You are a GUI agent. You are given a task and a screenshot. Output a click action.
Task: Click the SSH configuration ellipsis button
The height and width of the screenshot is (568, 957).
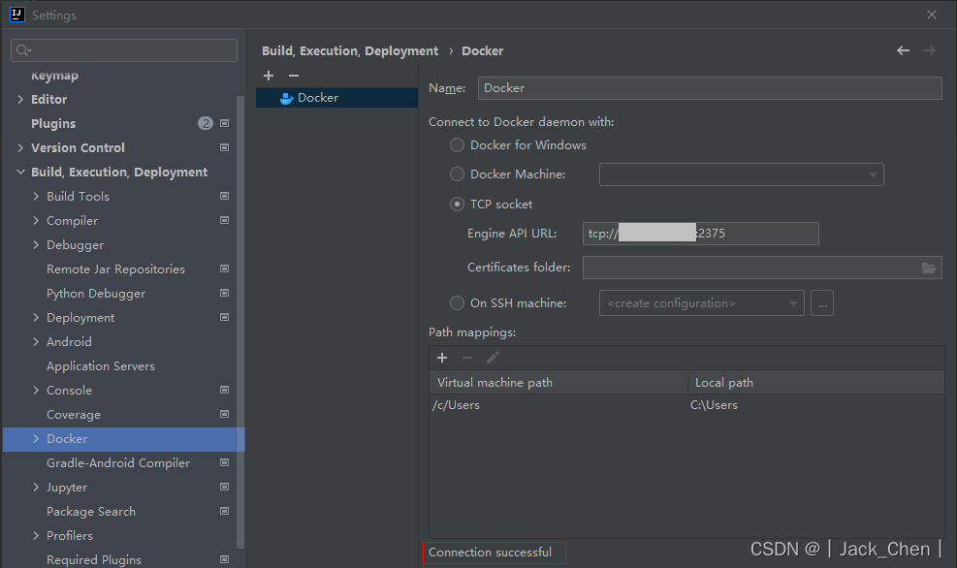822,303
